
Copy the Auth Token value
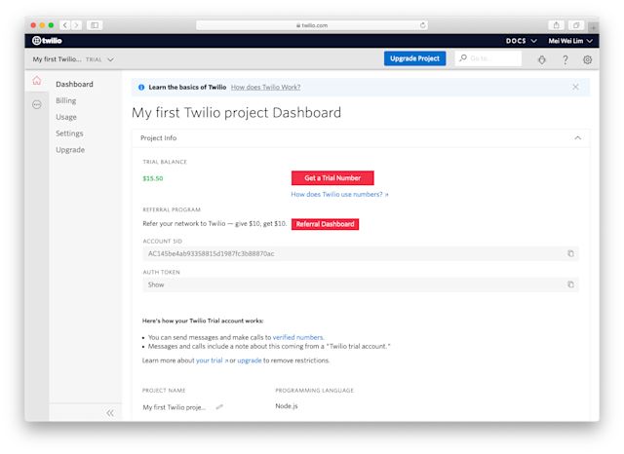pos(570,284)
